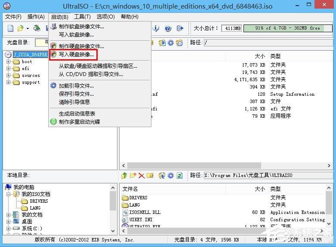336x247 pixels.
Task: Click the Open file folder icon
Action: [x=20, y=28]
